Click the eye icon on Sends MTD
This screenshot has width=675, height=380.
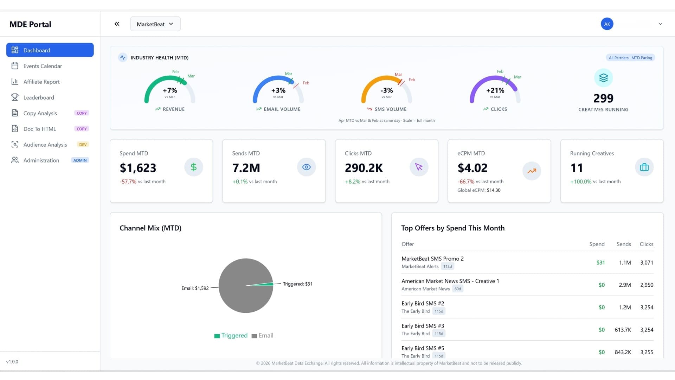[x=306, y=167]
